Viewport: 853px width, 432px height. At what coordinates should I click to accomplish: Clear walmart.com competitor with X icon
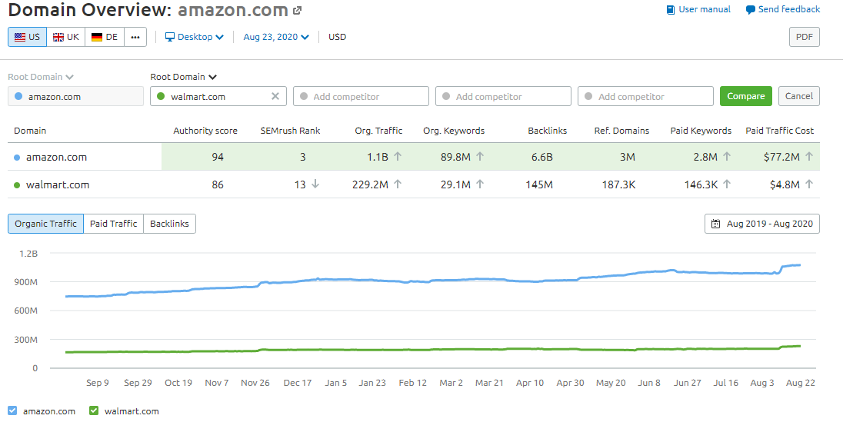click(x=275, y=96)
